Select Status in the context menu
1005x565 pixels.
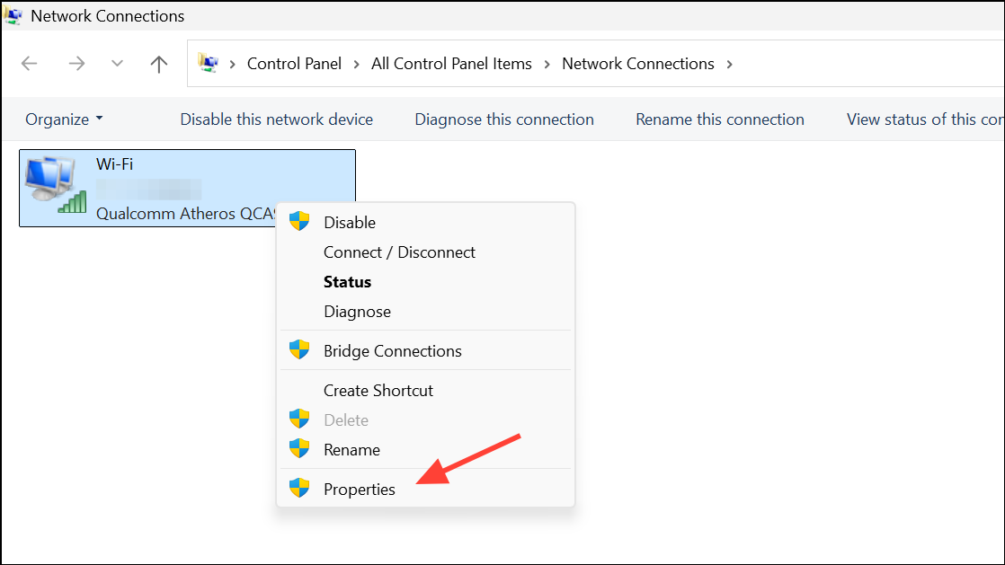click(347, 282)
